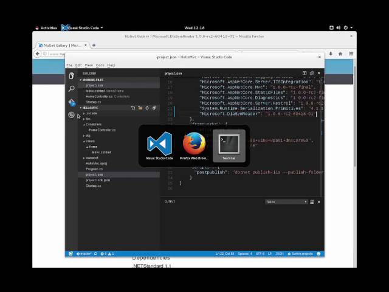Open the Debug icon in activity bar
Viewport: 389px width, 292px height.
click(72, 115)
